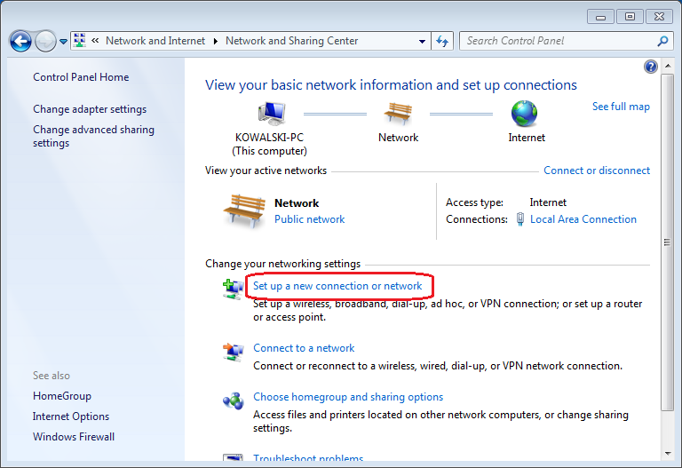Click the new connection setup icon
This screenshot has height=468, width=682.
233,290
